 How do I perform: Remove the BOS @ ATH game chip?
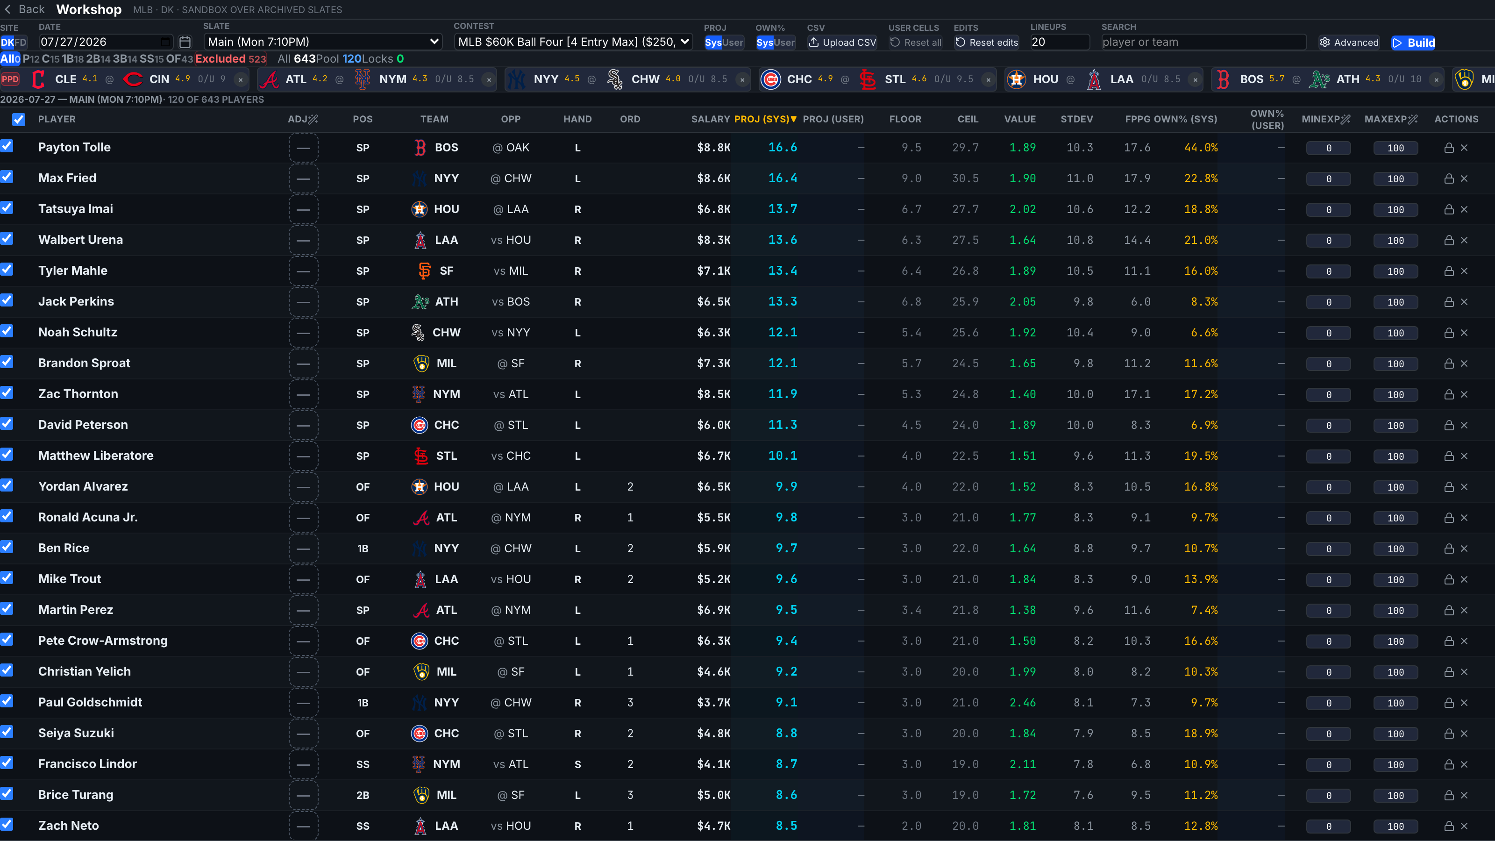(x=1437, y=79)
